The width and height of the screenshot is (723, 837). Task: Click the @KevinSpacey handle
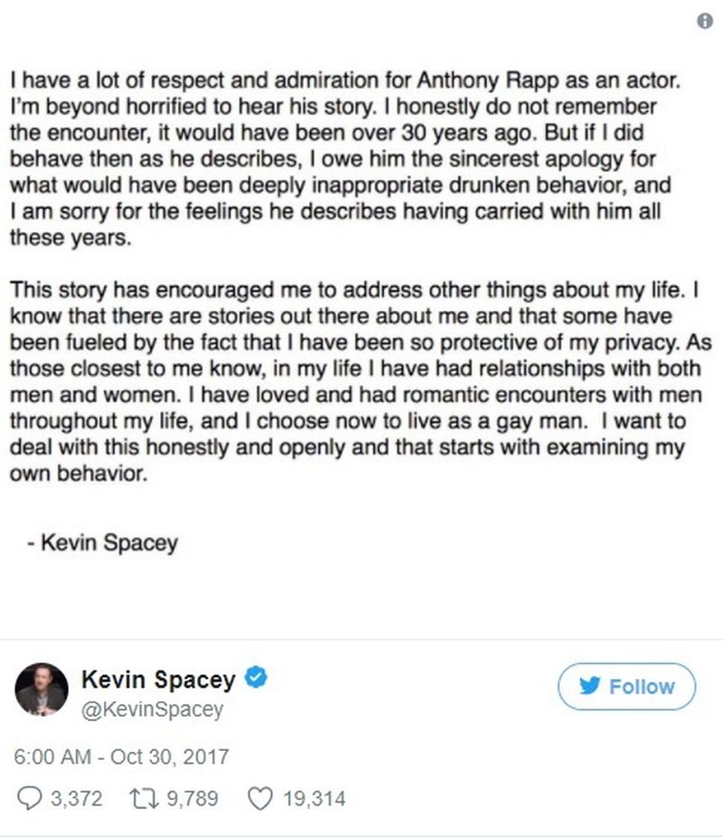[x=152, y=710]
